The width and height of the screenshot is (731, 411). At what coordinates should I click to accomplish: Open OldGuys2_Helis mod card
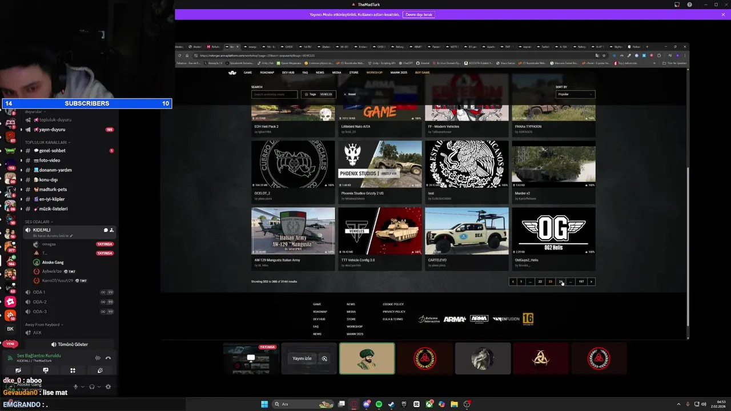pyautogui.click(x=553, y=239)
